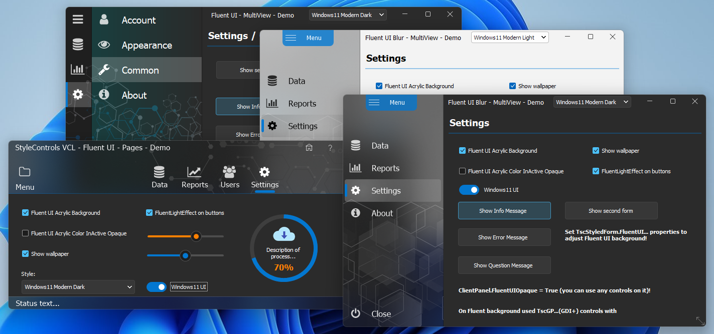Viewport: 714px width, 334px height.
Task: Click the Appearance eye icon
Action: [104, 45]
